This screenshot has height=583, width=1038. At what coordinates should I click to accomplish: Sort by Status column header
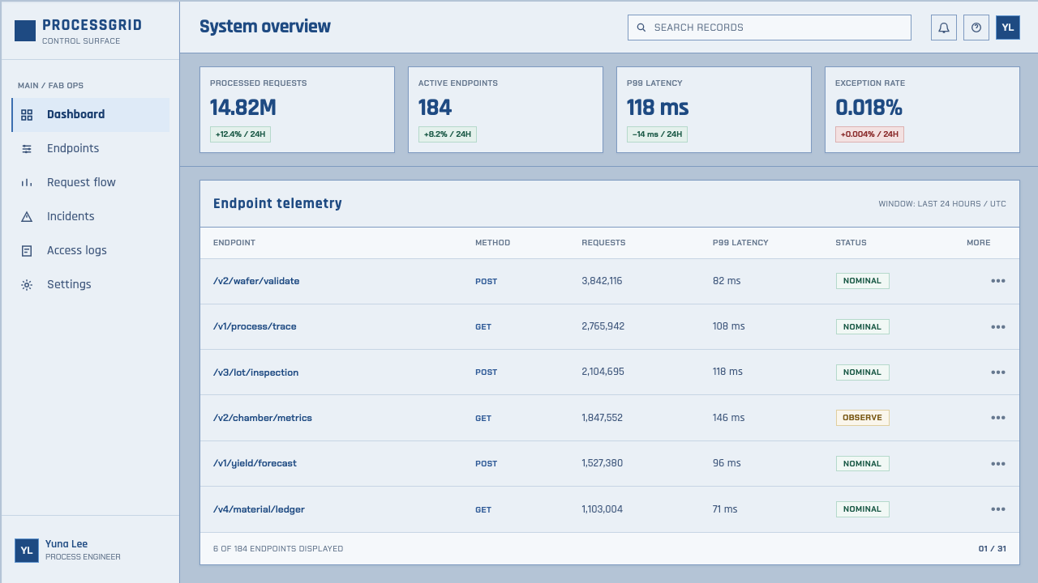(x=851, y=243)
